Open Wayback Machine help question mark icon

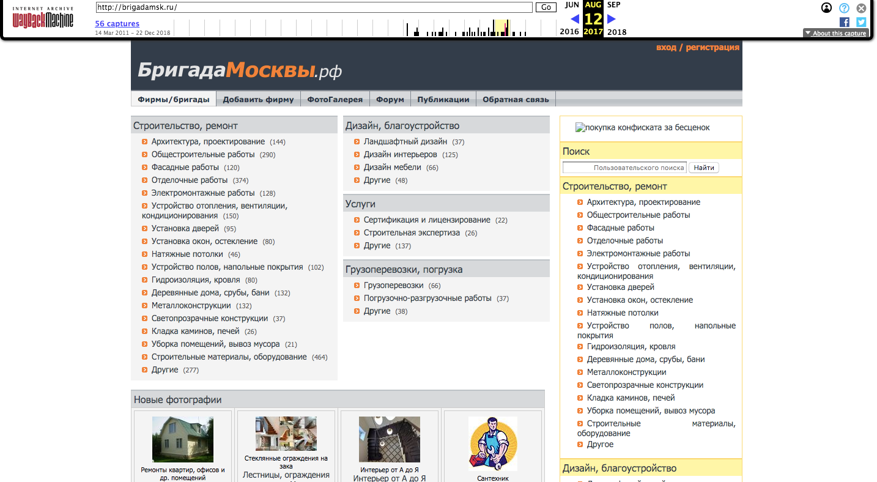click(845, 8)
